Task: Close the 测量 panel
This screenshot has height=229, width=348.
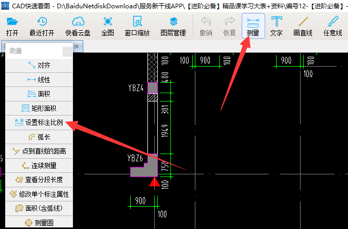Action: pos(67,52)
